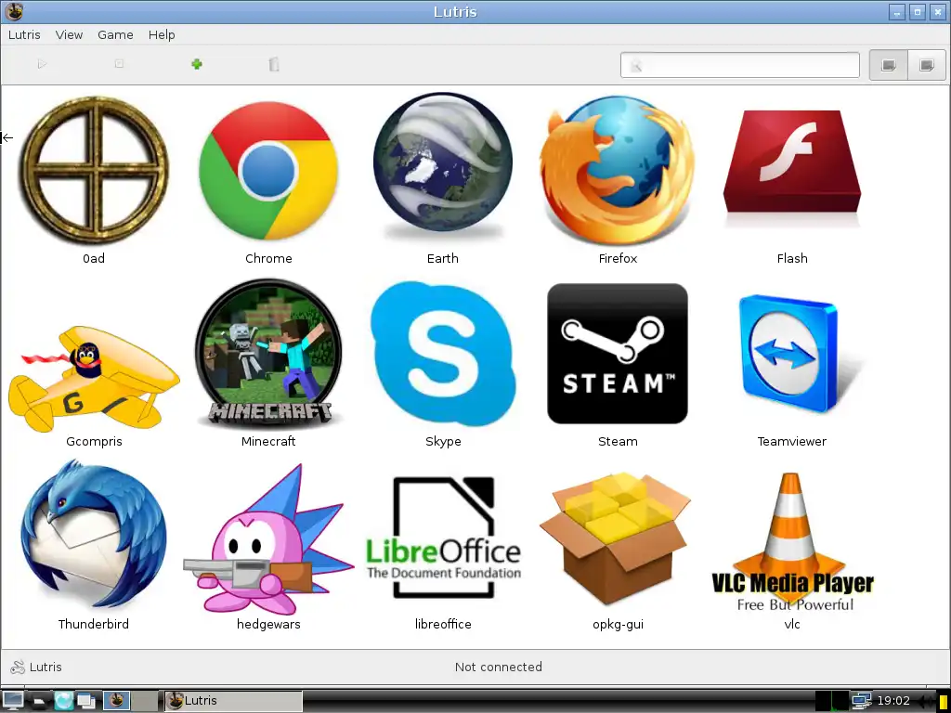Select the Firefox icon

point(618,169)
